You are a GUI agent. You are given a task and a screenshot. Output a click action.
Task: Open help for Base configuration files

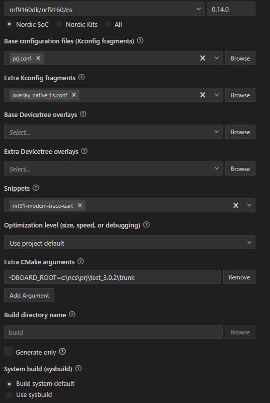tap(140, 41)
